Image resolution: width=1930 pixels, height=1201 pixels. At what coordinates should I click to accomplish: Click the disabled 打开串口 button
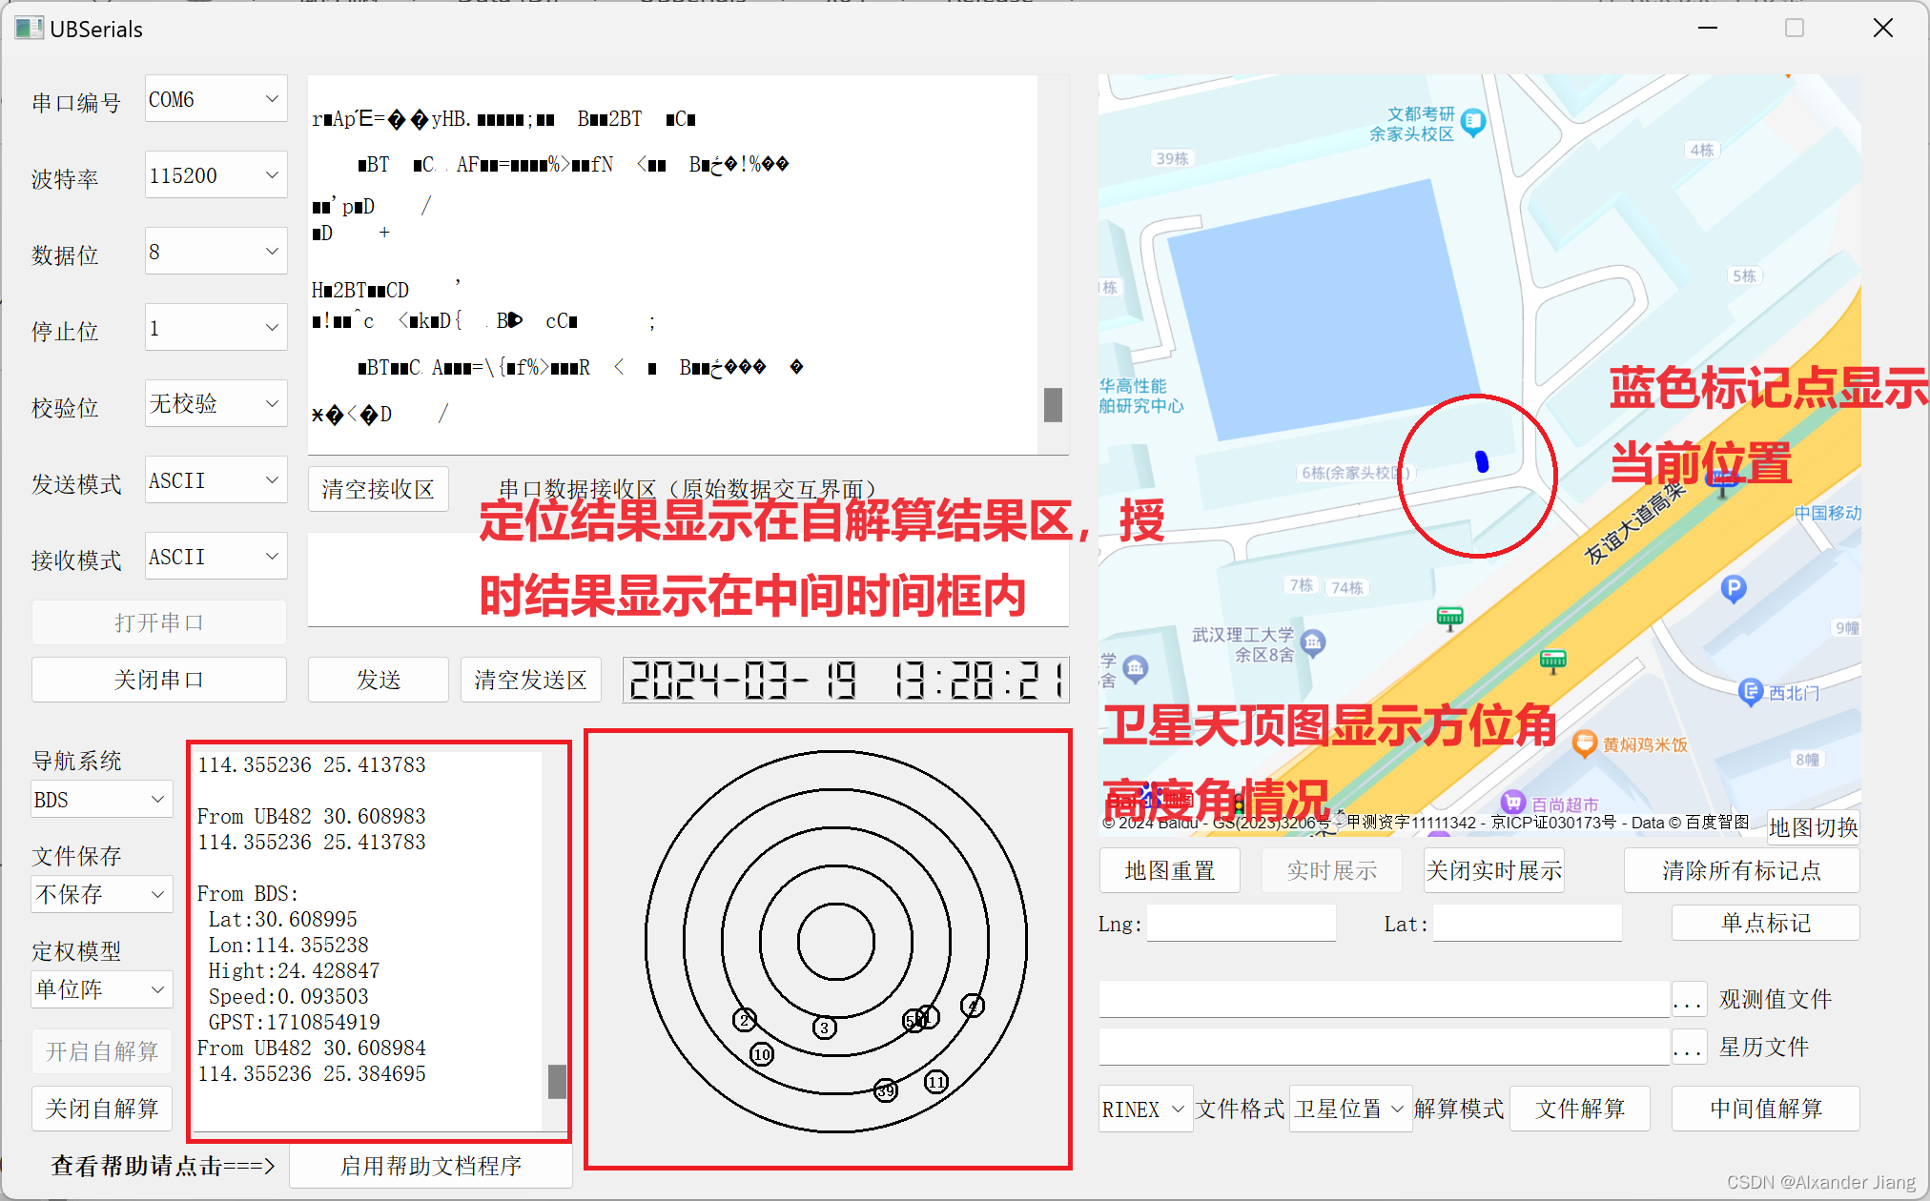click(159, 622)
